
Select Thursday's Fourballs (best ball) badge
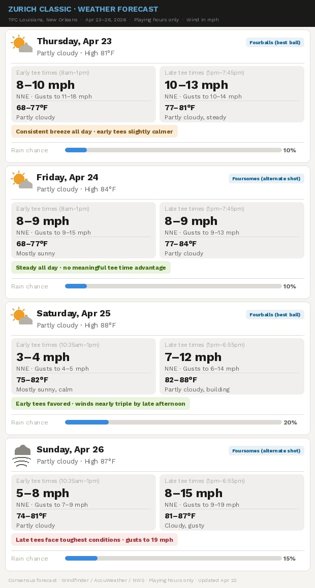tap(275, 42)
